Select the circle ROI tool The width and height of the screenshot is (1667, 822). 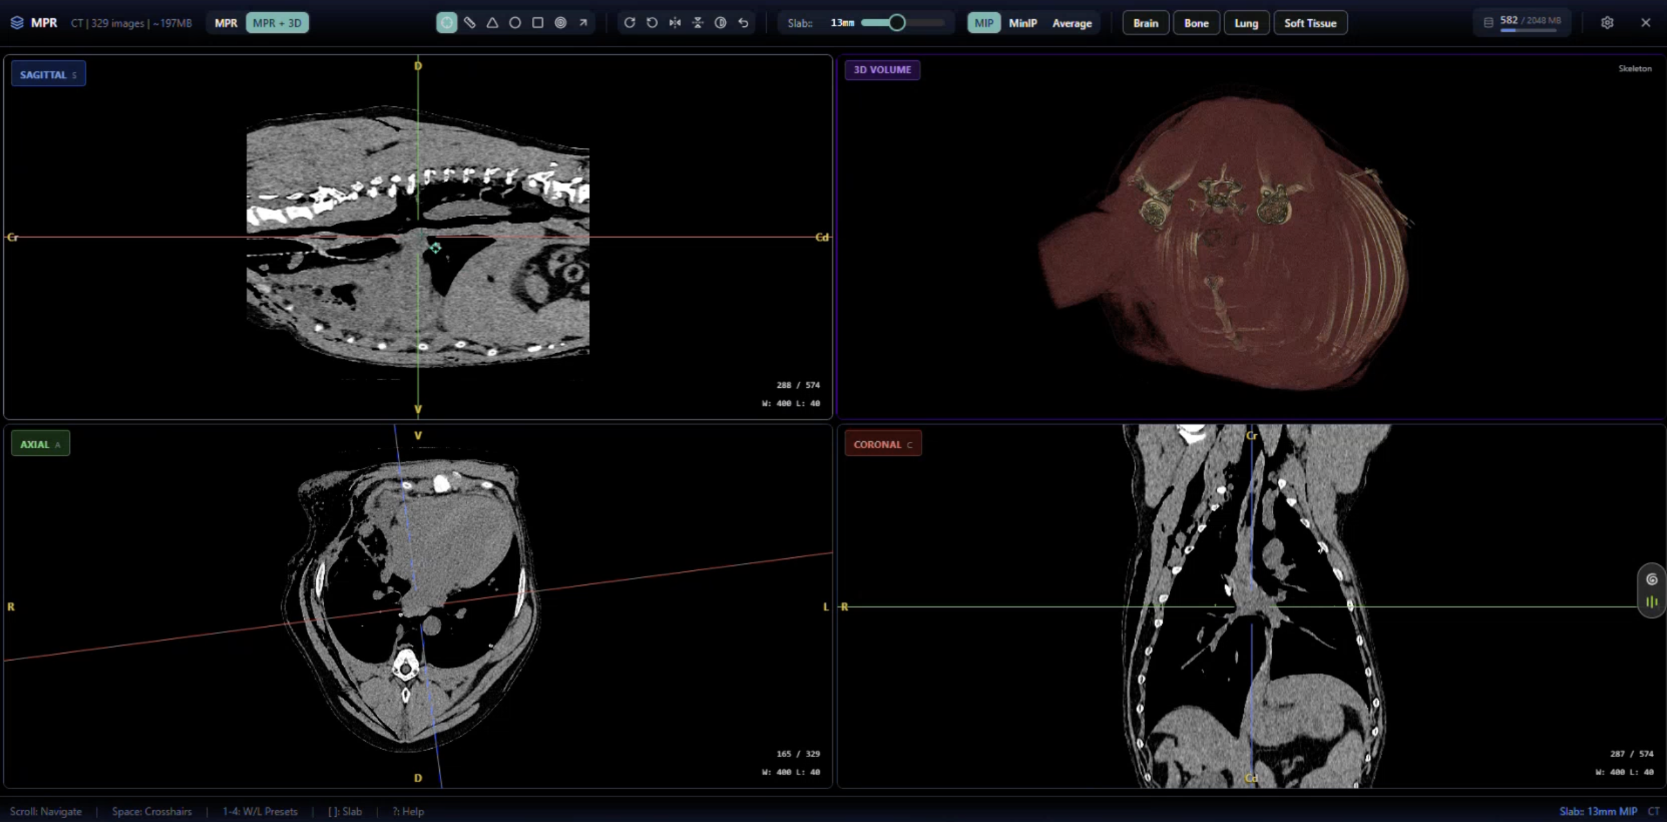coord(515,23)
